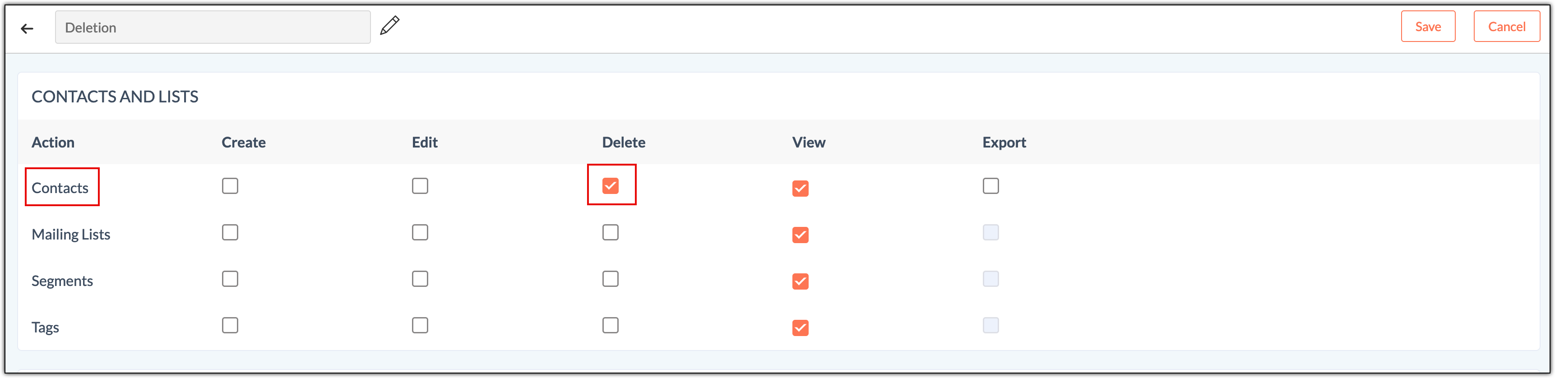The width and height of the screenshot is (1555, 378).
Task: Enable Delete permission for Mailing Lists
Action: tap(610, 232)
